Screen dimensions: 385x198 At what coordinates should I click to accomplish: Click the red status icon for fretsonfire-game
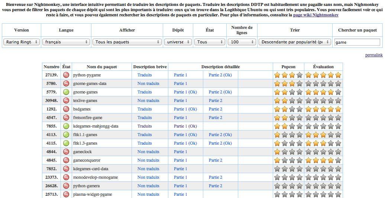66,118
